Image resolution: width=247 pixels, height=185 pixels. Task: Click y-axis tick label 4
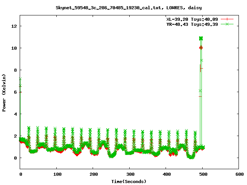(15, 114)
